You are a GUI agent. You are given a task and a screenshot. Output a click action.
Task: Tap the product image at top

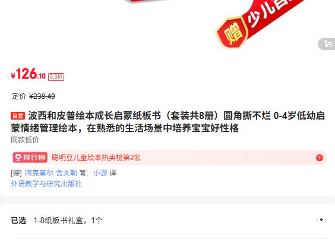point(167,26)
